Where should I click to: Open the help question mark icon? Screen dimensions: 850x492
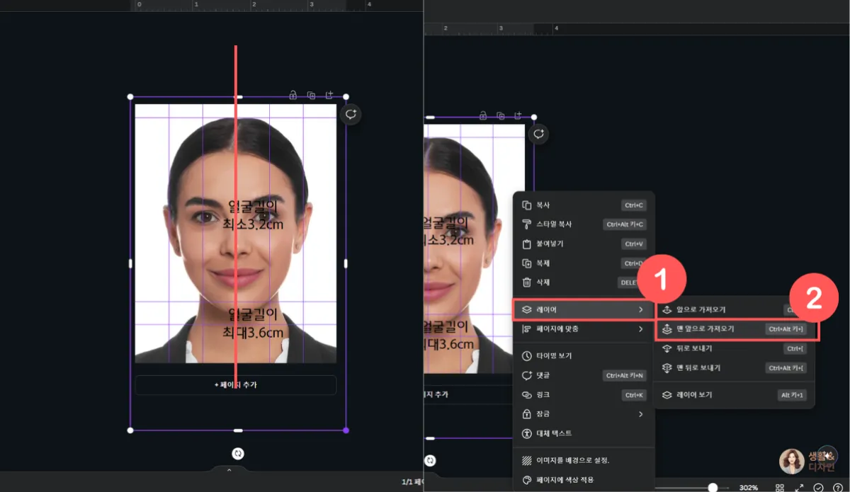837,488
